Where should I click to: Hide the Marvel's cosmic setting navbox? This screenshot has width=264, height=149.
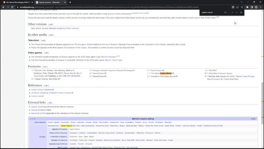(253, 119)
